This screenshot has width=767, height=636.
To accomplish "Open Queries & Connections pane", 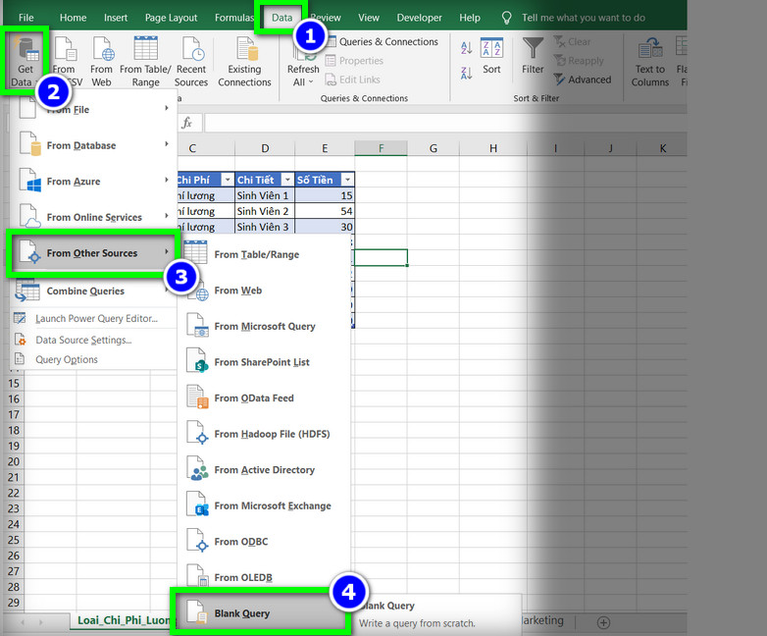I will pyautogui.click(x=383, y=41).
